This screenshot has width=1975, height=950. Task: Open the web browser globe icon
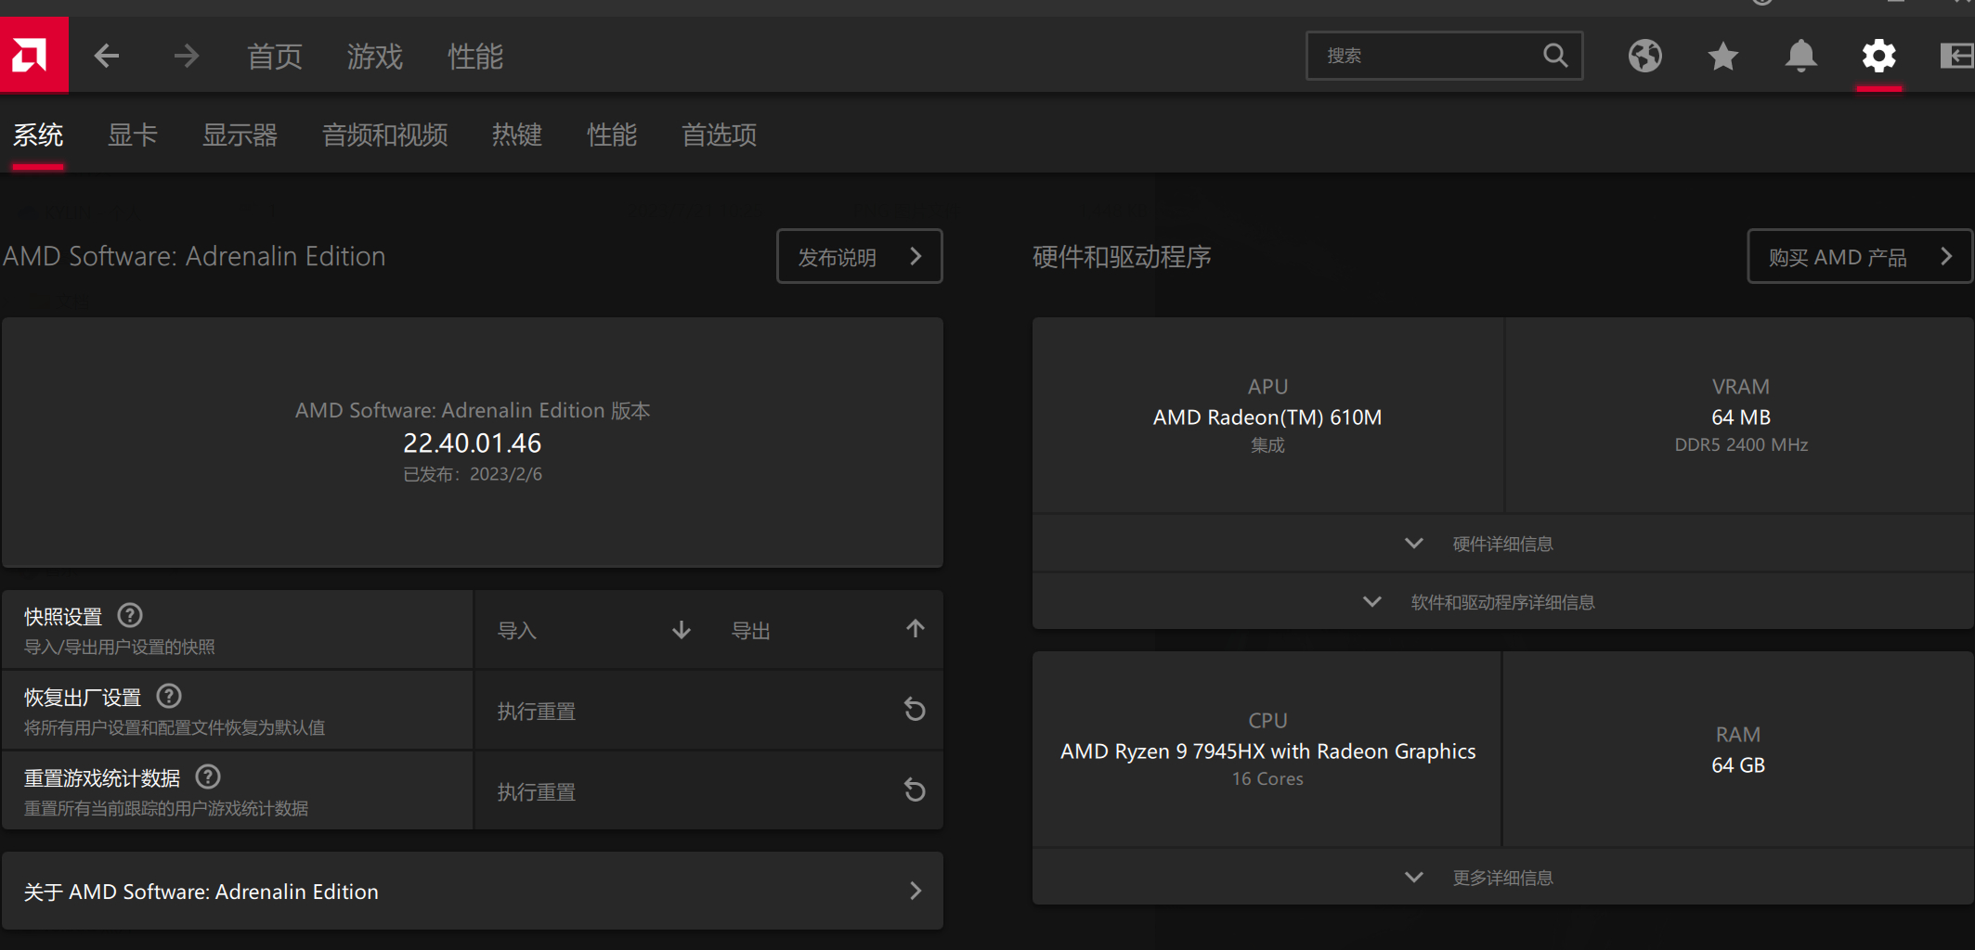(1644, 56)
